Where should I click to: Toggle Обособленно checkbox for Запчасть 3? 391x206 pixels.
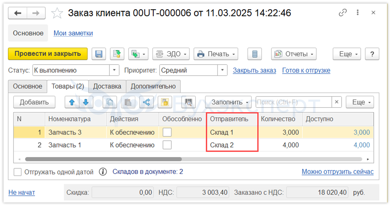(x=167, y=132)
